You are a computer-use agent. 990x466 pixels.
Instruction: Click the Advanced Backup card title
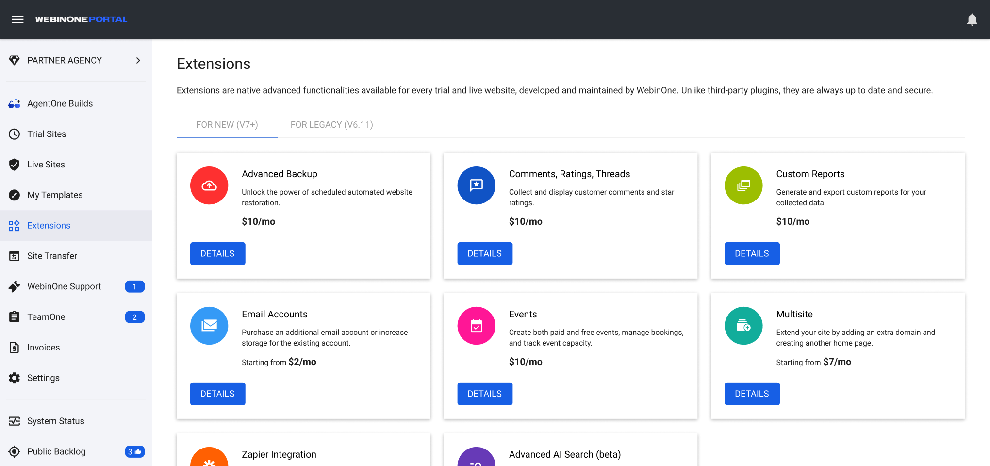pos(280,174)
